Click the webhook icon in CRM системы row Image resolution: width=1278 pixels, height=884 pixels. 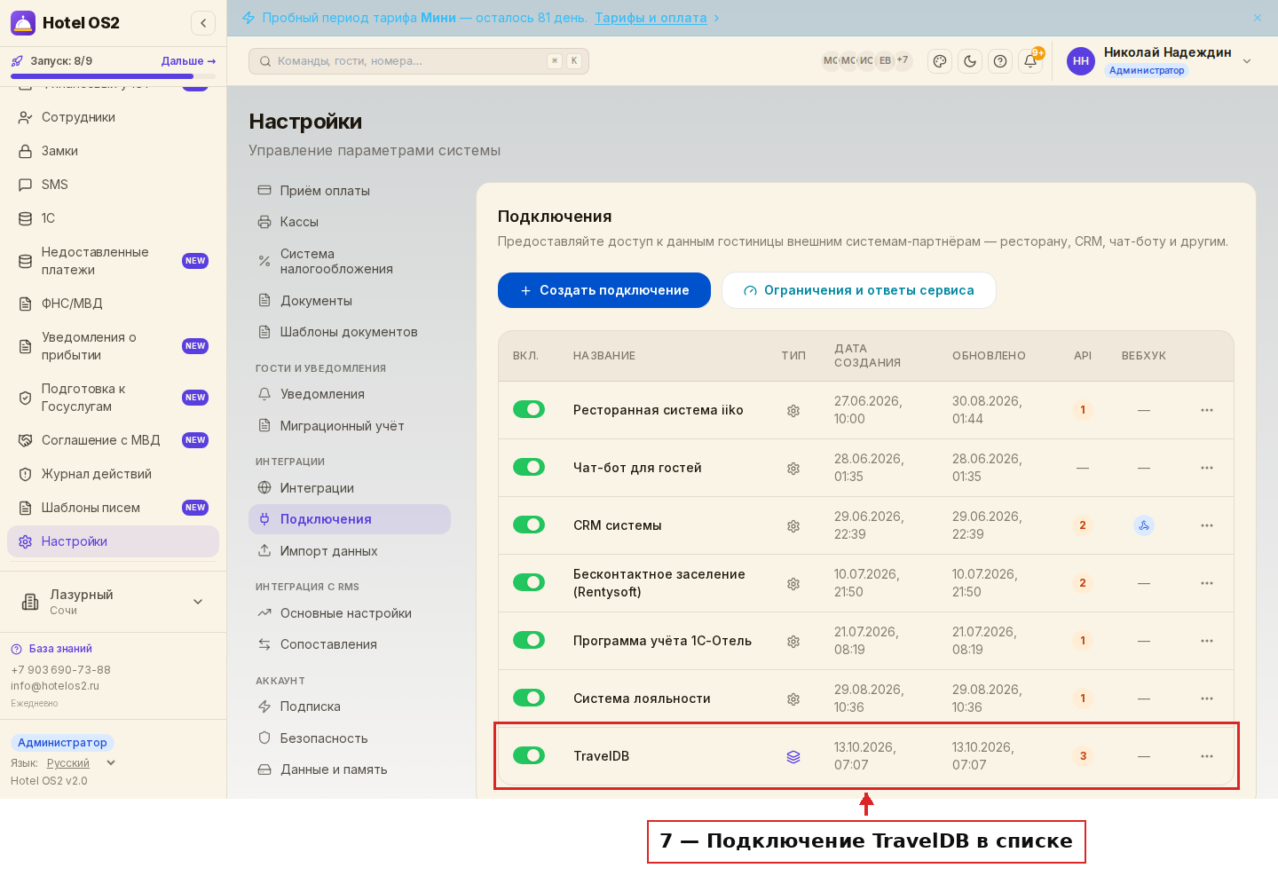click(x=1144, y=525)
